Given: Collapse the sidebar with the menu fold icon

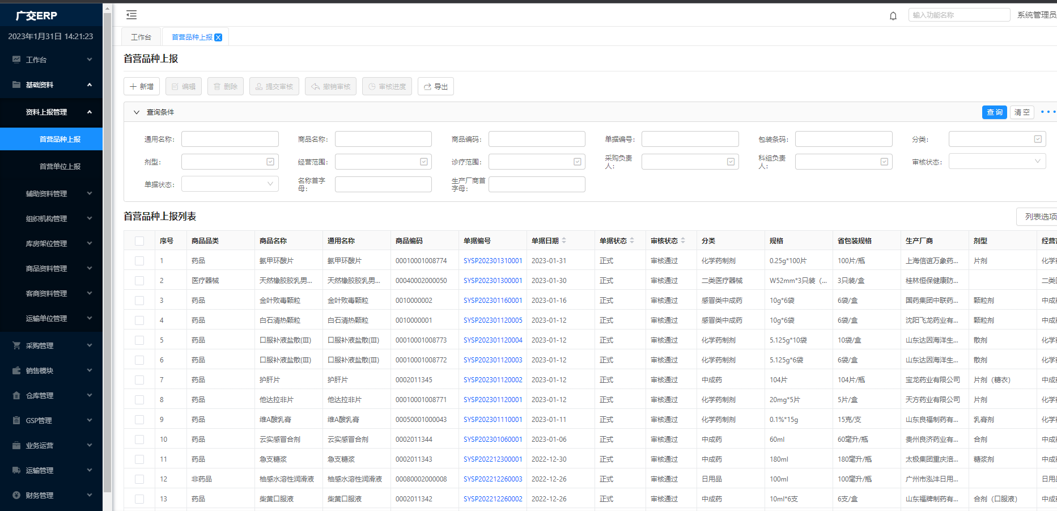Looking at the screenshot, I should [131, 15].
